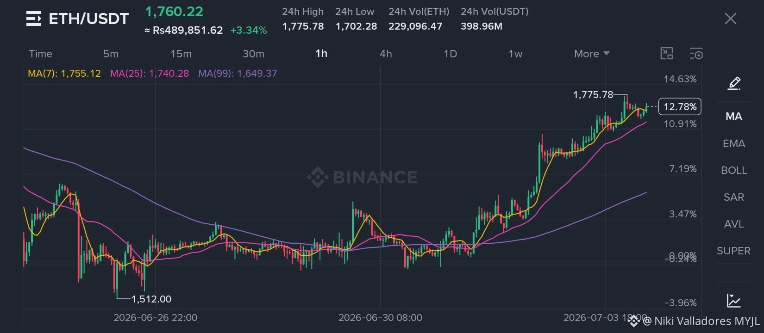Switch to the 30m interval
The width and height of the screenshot is (764, 333).
254,54
